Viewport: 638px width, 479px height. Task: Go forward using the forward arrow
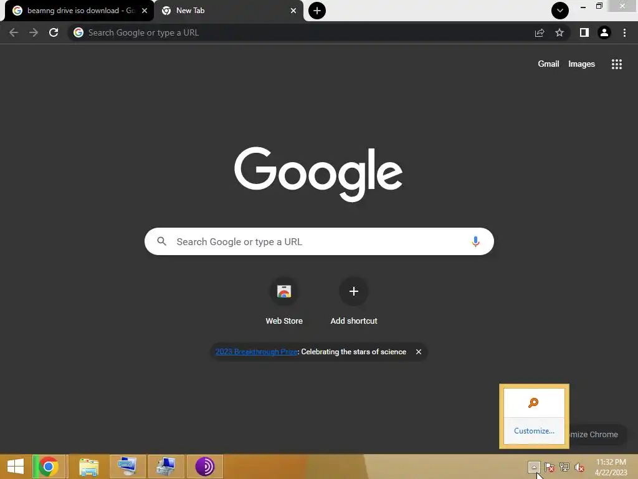tap(34, 32)
